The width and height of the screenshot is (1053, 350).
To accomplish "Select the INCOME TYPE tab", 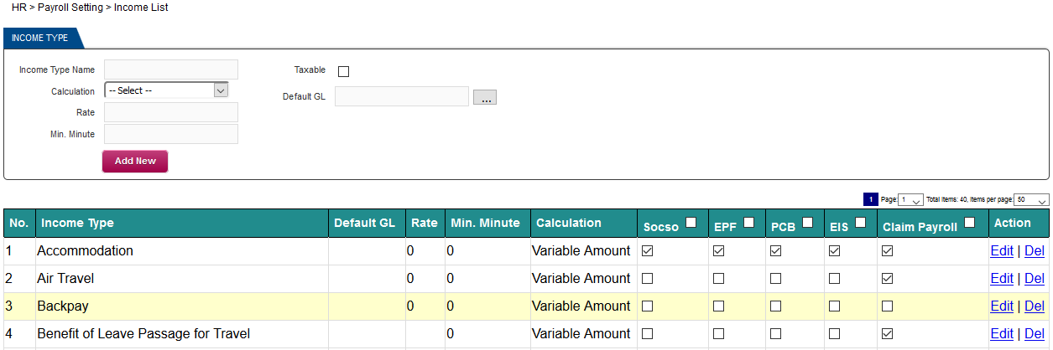I will pyautogui.click(x=40, y=38).
